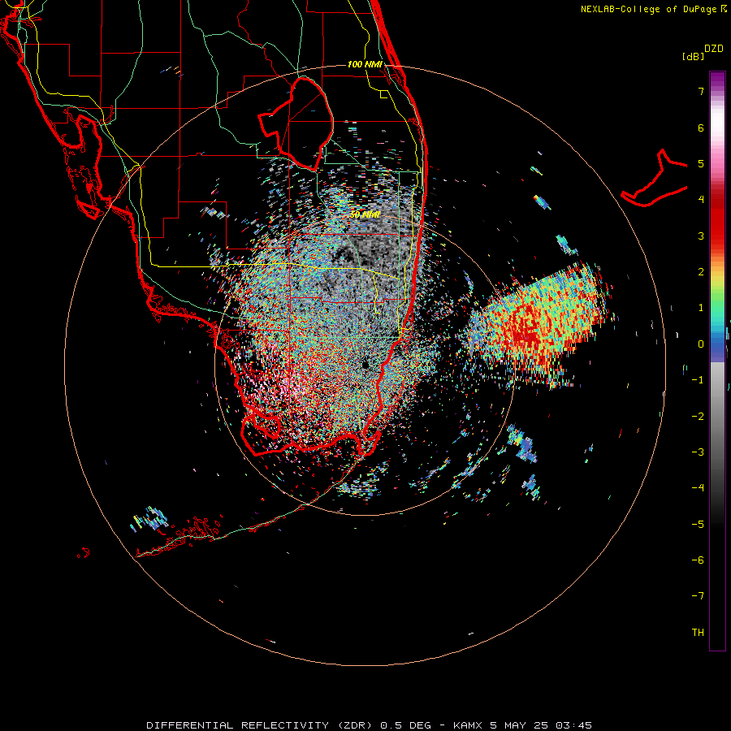Click the black radar site dot at KAMX
This screenshot has height=731, width=731.
coord(365,364)
